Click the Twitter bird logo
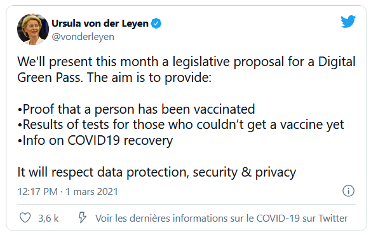378x235 pixels. pyautogui.click(x=348, y=22)
